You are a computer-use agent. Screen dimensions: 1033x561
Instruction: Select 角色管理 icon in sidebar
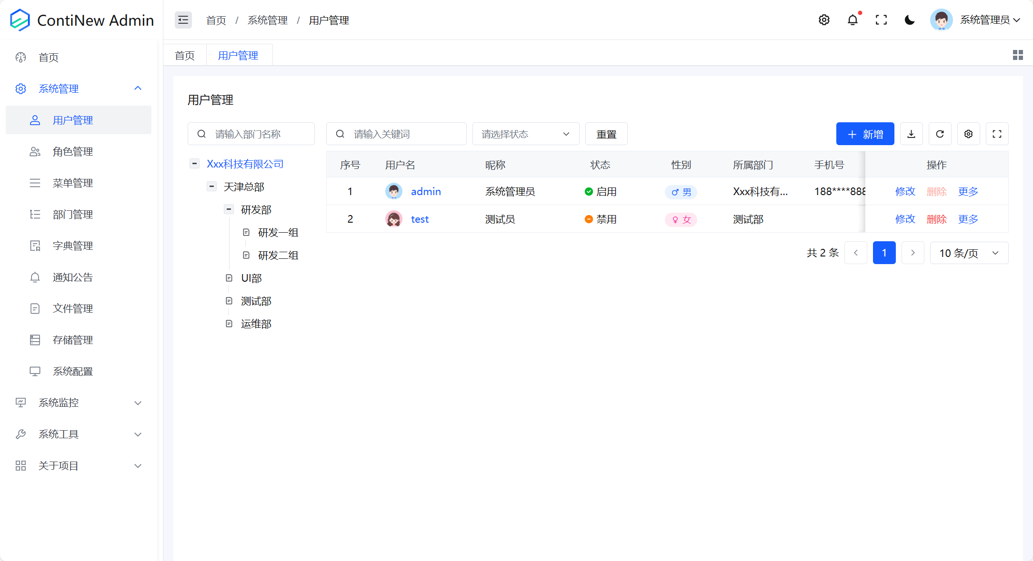tap(35, 151)
